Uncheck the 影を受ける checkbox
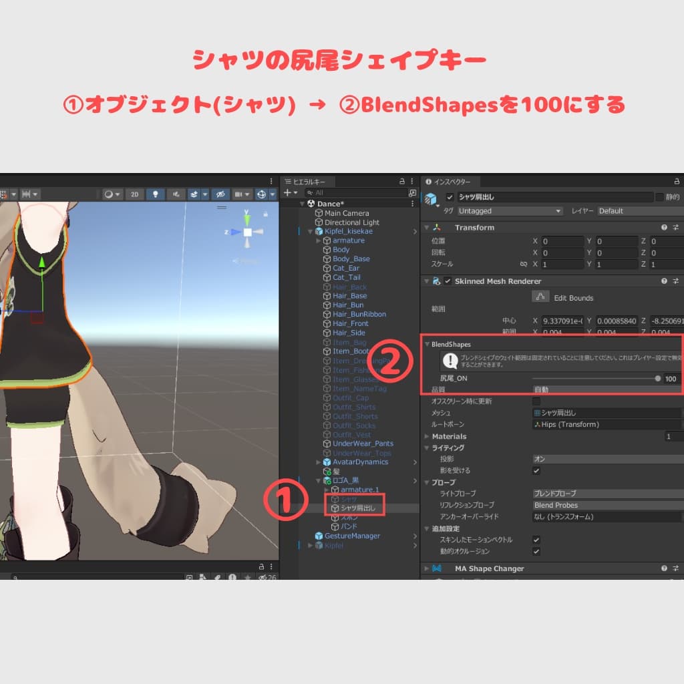 click(536, 469)
